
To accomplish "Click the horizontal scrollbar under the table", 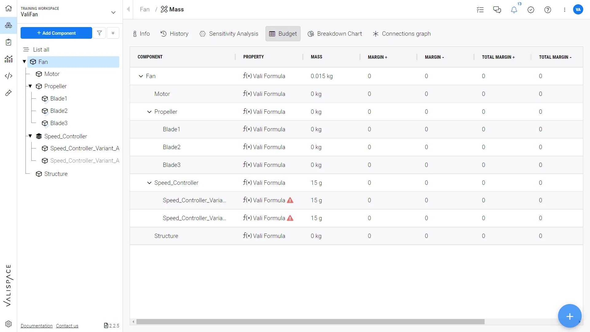I will [x=310, y=322].
